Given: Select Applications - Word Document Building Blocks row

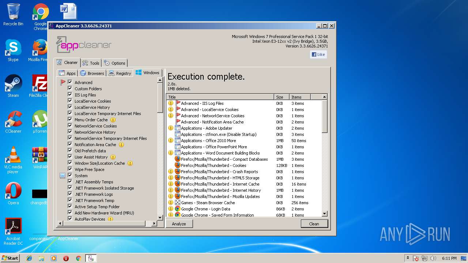Looking at the screenshot, I should pyautogui.click(x=244, y=153).
